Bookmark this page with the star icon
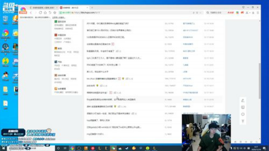Image resolution: width=269 pixels, height=151 pixels. [55, 13]
